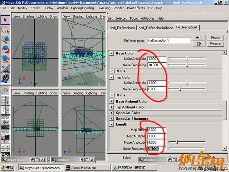The image size is (229, 172).
Task: Expand the Specular Sharpness section
Action: coord(112,119)
